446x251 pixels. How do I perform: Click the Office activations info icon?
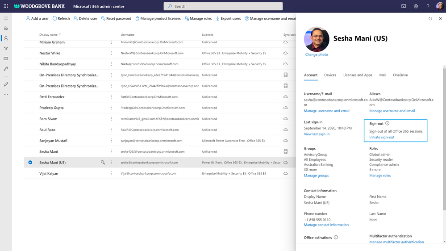point(336,237)
